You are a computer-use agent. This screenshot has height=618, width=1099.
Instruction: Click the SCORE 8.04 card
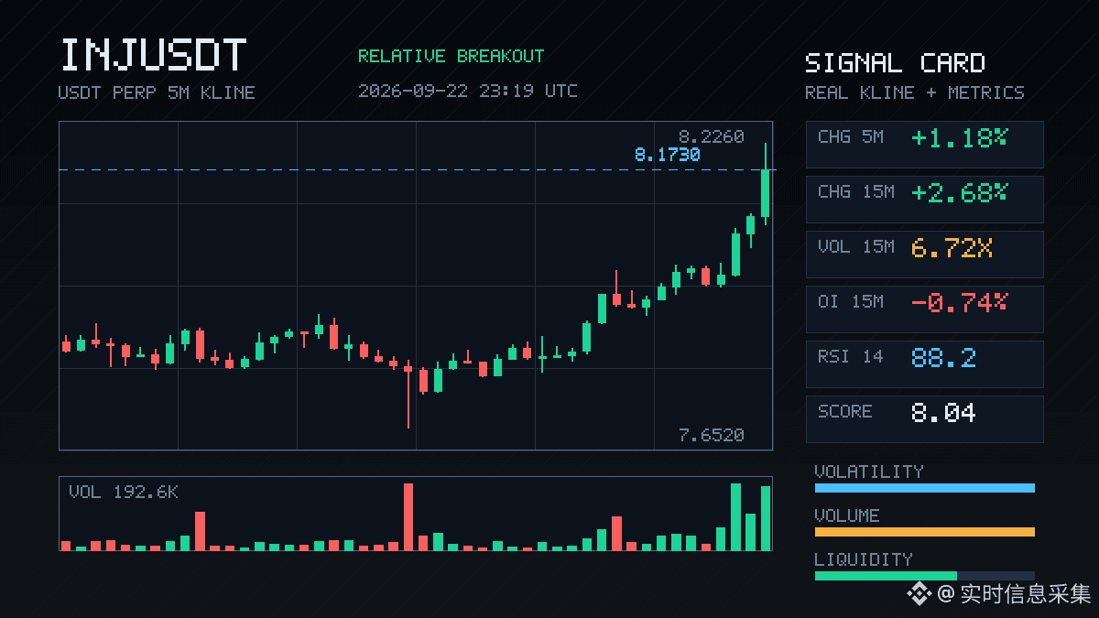click(924, 418)
